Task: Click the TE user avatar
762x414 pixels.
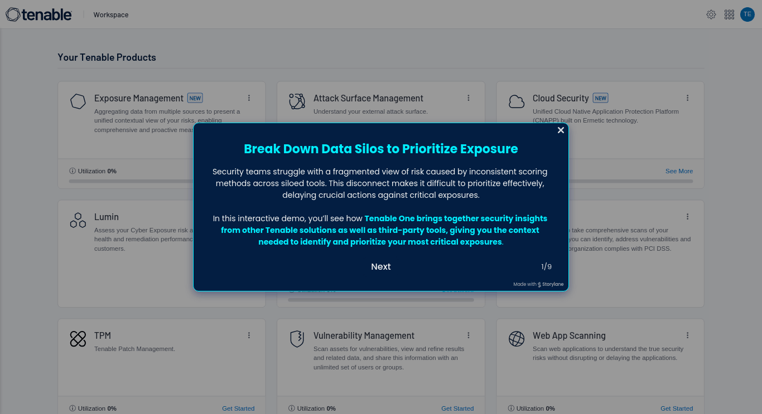Action: (747, 14)
